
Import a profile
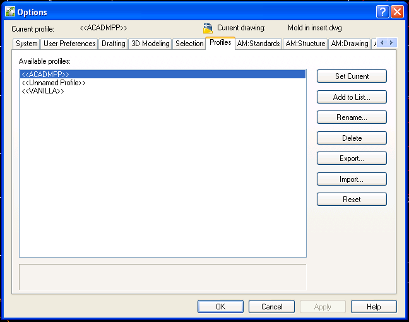pos(352,179)
